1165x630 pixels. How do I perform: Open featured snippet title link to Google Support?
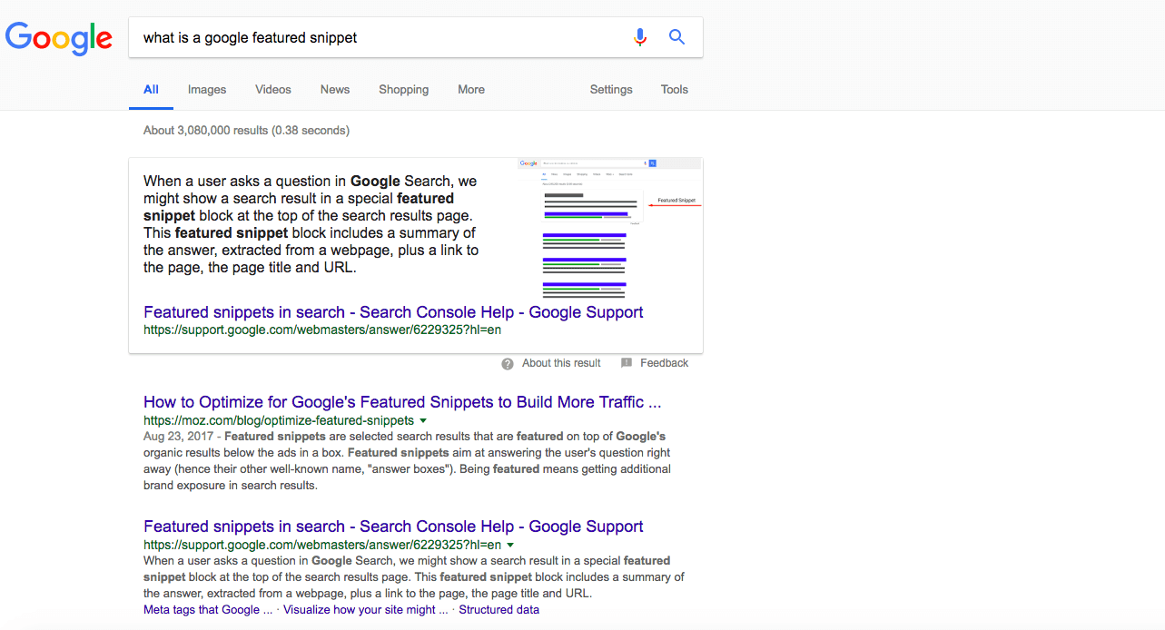[x=393, y=312]
